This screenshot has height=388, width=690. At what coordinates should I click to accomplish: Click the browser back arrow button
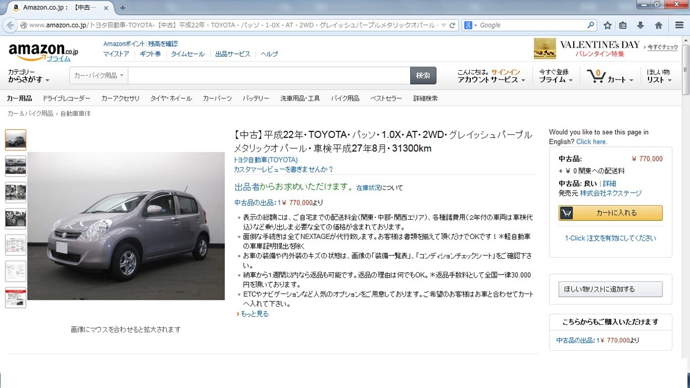[x=10, y=25]
